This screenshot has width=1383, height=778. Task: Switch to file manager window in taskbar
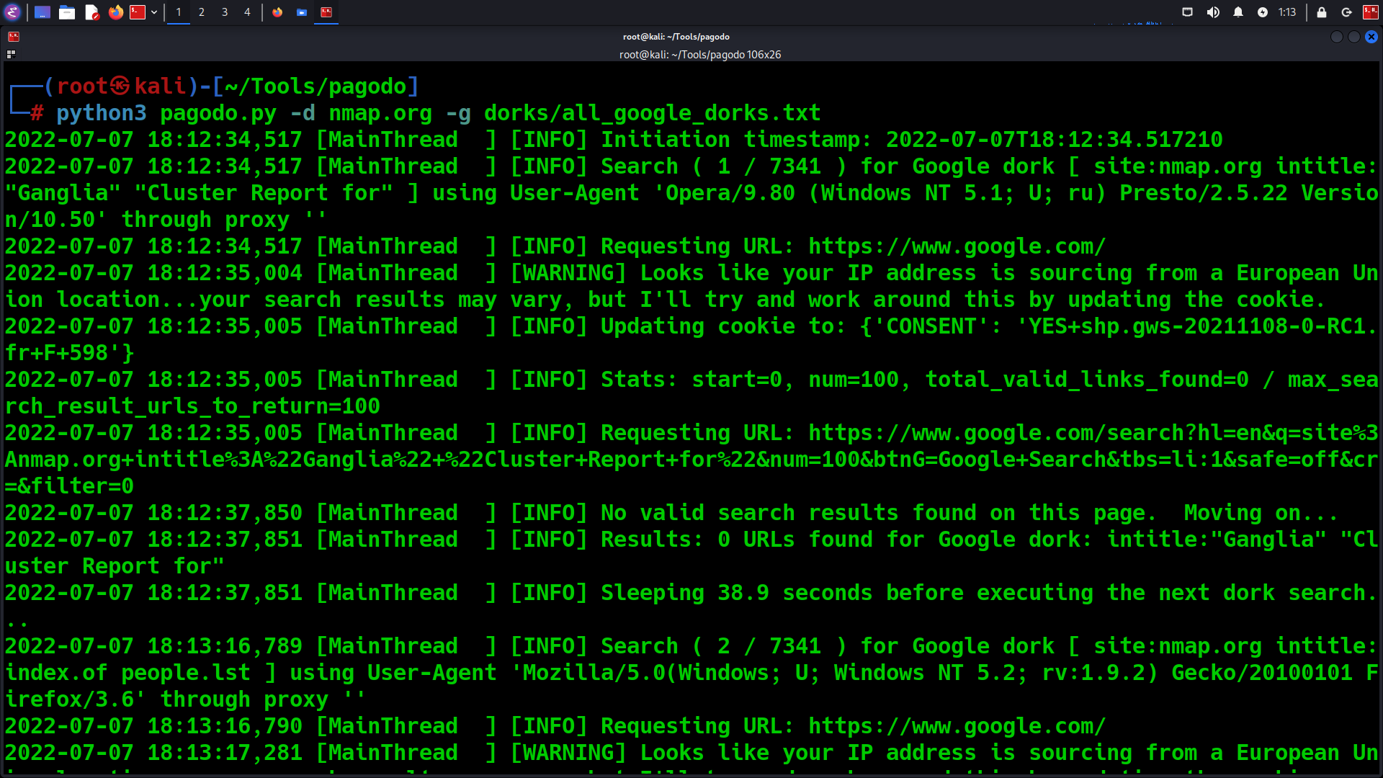coord(302,12)
